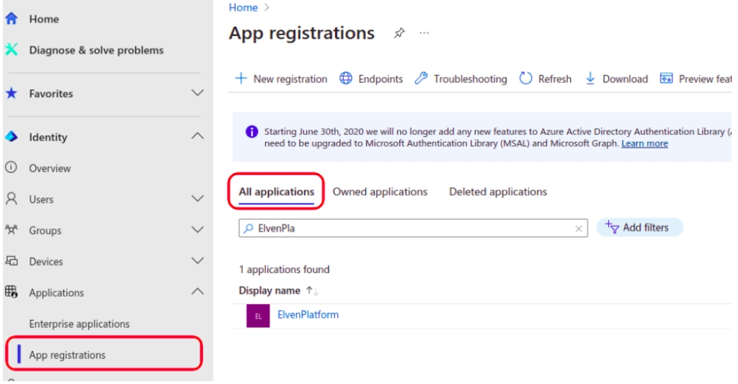738x384 pixels.
Task: Collapse the Identity section chevron
Action: pyautogui.click(x=197, y=136)
